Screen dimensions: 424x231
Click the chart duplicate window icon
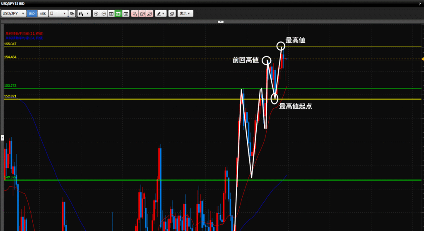(x=172, y=13)
